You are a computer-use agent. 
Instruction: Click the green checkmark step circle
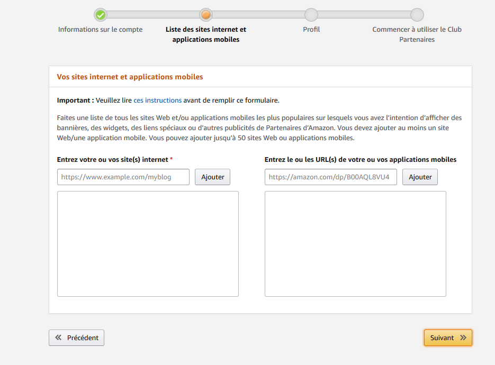(100, 15)
